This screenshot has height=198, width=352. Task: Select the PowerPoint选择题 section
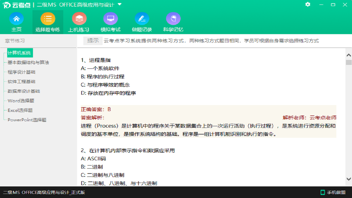point(27,120)
